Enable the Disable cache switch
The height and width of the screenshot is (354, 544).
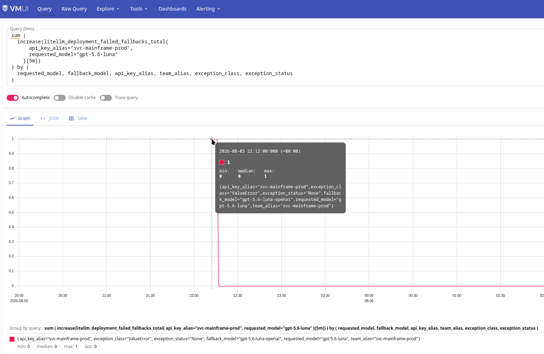60,98
